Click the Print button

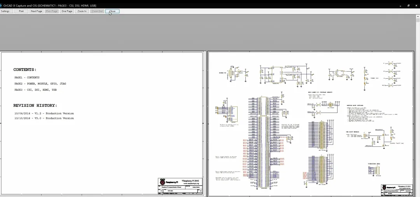pyautogui.click(x=21, y=11)
